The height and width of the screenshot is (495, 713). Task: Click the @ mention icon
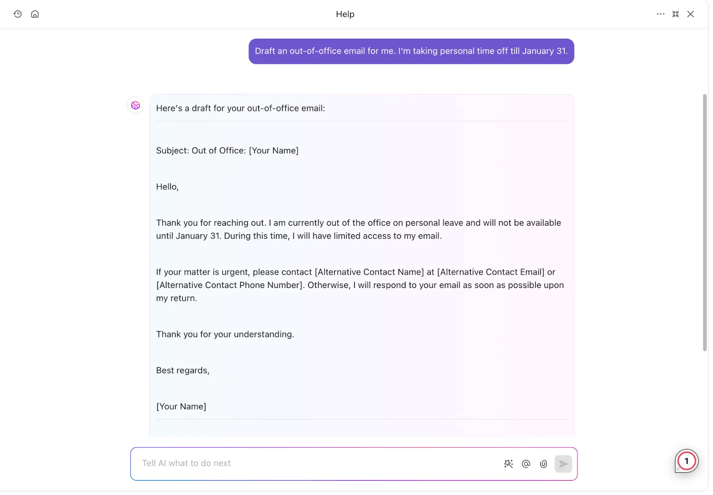pyautogui.click(x=526, y=464)
